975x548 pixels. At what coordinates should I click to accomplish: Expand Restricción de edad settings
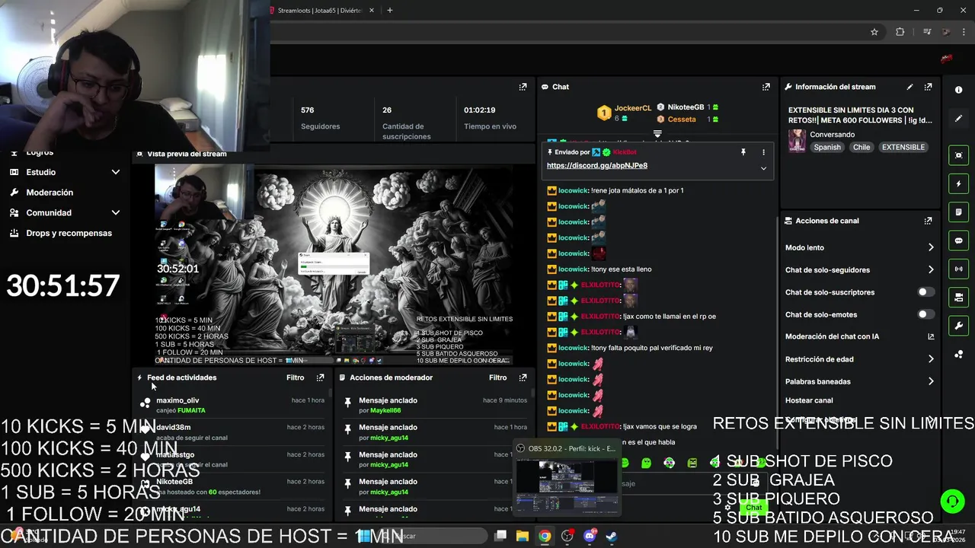pyautogui.click(x=931, y=359)
